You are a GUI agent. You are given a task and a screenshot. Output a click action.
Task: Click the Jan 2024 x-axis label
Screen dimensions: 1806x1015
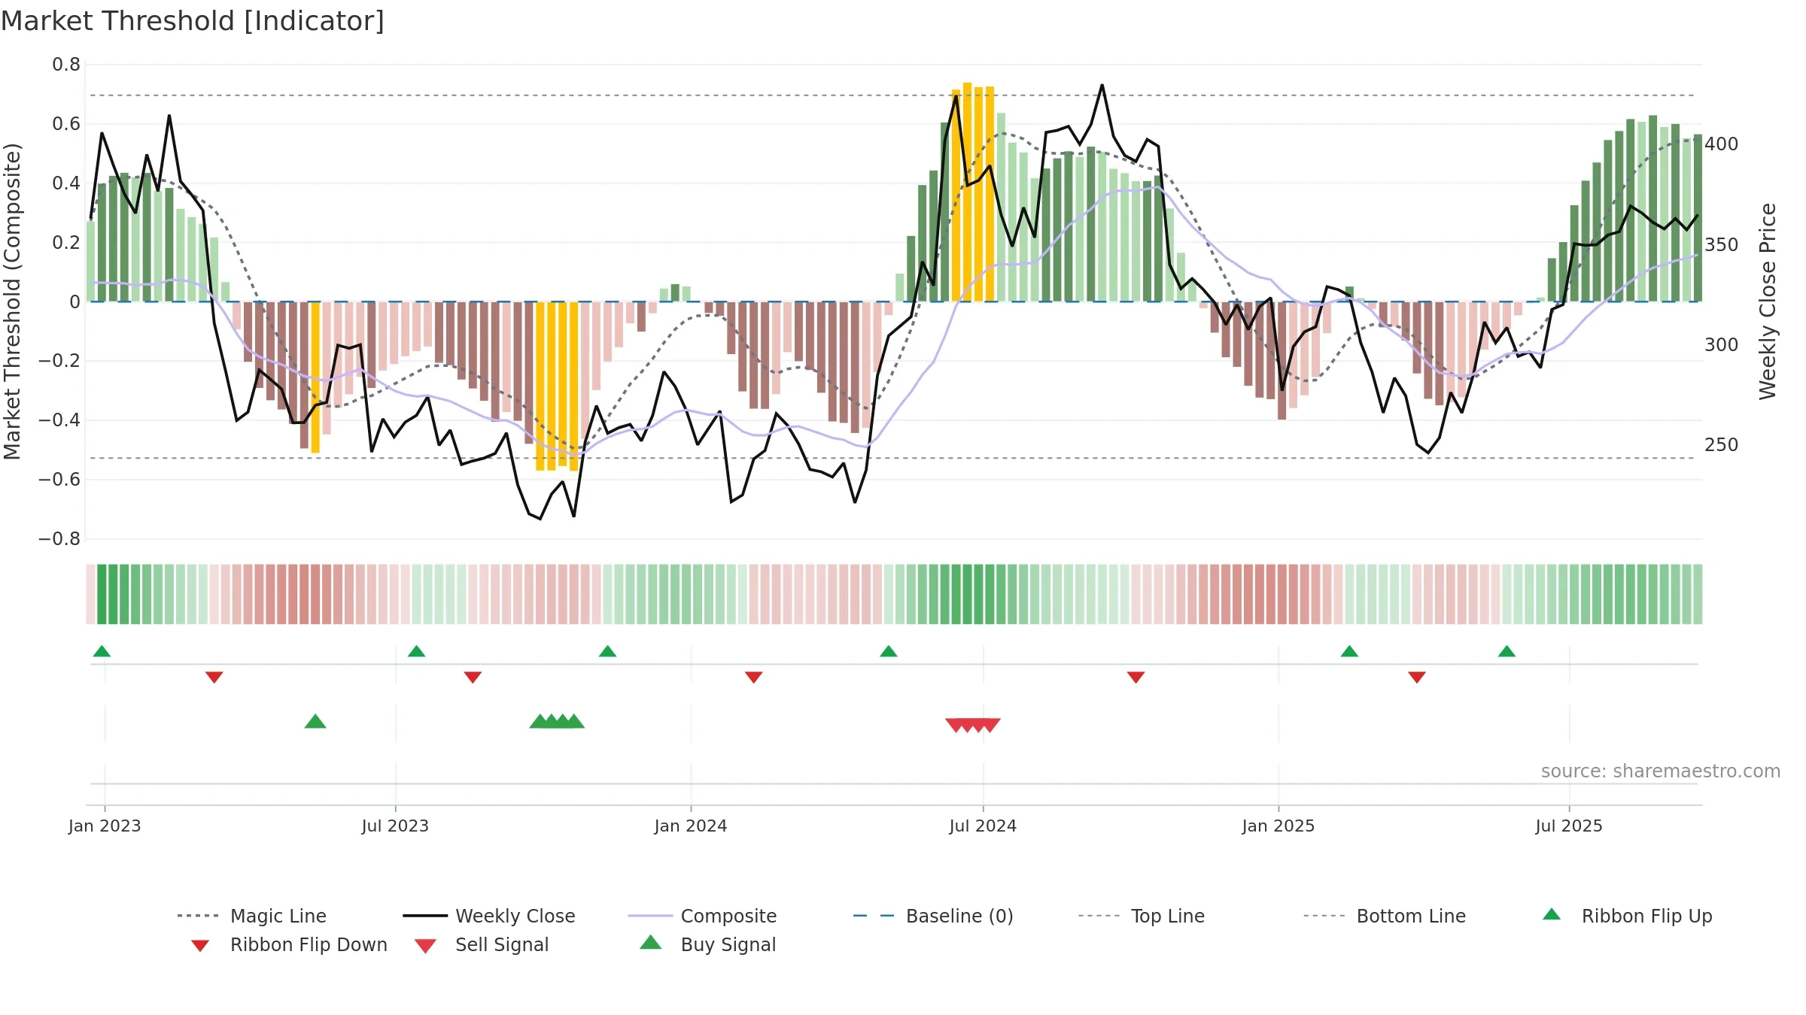tap(691, 826)
